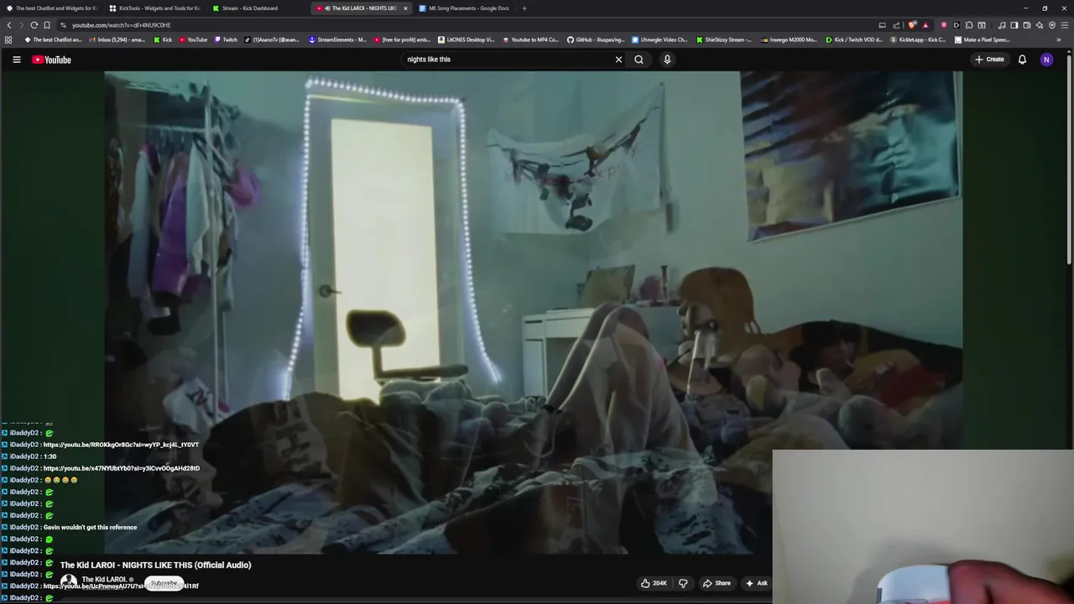
Task: Open the purple account avatar menu
Action: click(1046, 60)
